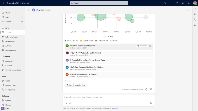198x111 pixels.
Task: Click the KB avatar on 20 Coffee machines row
Action: tap(67, 46)
